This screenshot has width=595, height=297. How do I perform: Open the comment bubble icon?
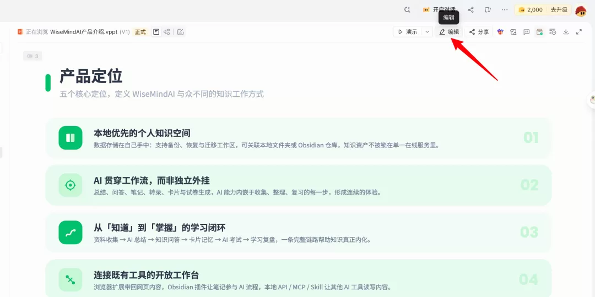click(x=526, y=32)
